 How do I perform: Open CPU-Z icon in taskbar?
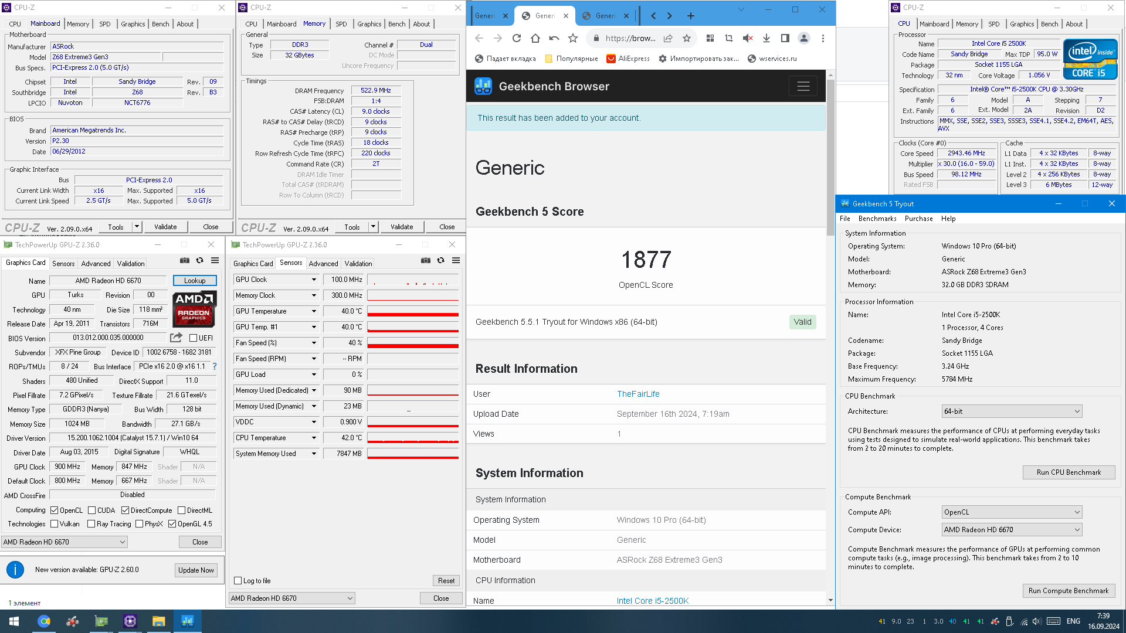(x=130, y=621)
